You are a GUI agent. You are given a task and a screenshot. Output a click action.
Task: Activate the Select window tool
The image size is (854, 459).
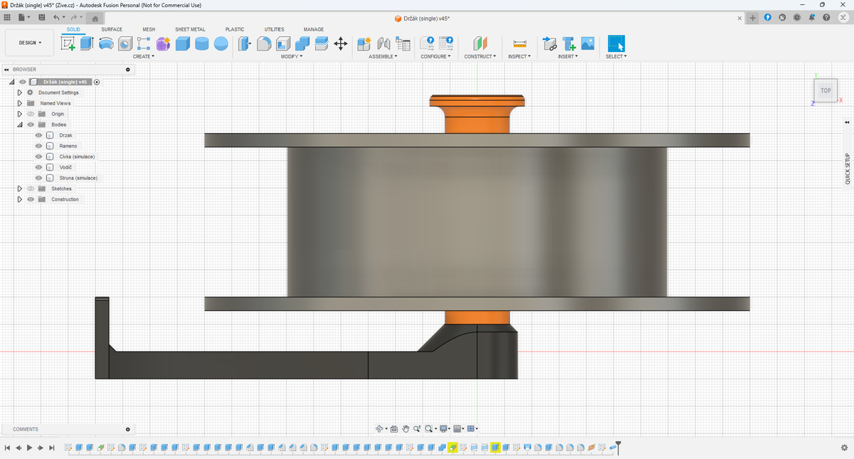click(x=616, y=43)
